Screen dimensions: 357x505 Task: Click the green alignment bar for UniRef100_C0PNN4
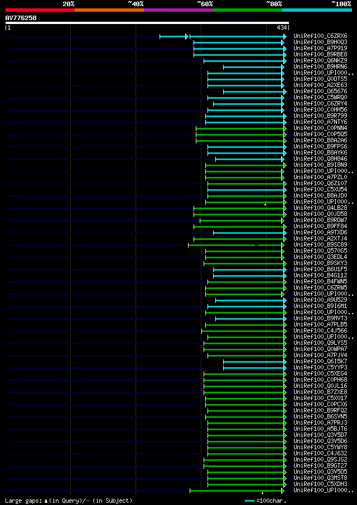tap(240, 128)
